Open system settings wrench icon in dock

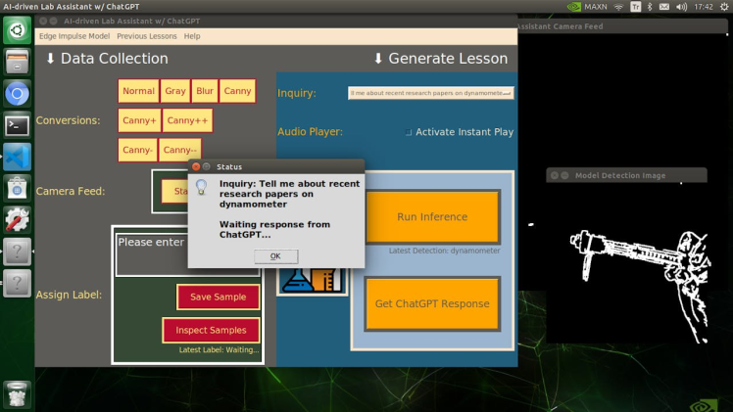coord(17,219)
